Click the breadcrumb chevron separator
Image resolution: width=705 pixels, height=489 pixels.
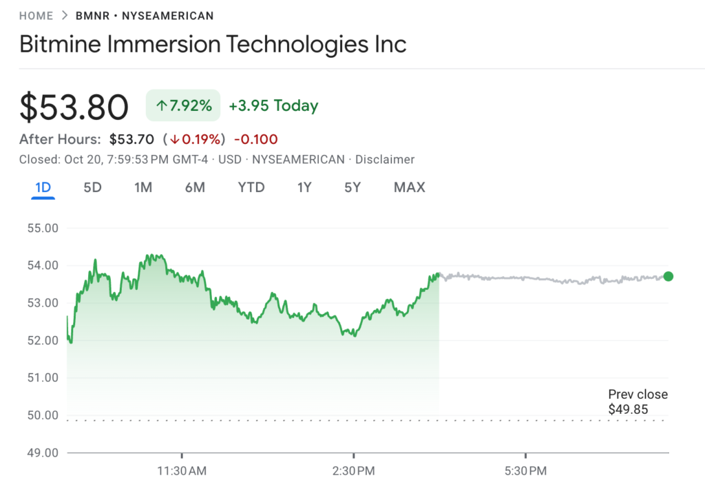63,15
